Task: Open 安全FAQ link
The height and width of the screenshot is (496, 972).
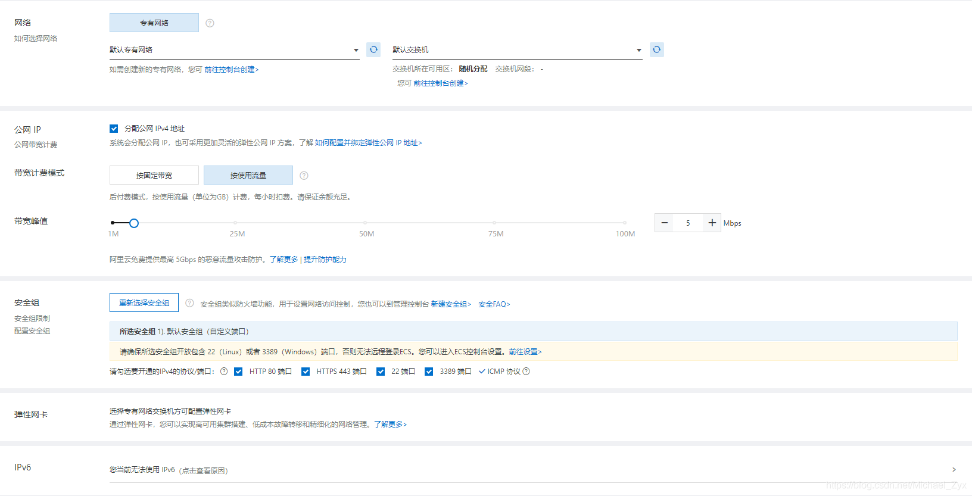Action: pyautogui.click(x=494, y=304)
